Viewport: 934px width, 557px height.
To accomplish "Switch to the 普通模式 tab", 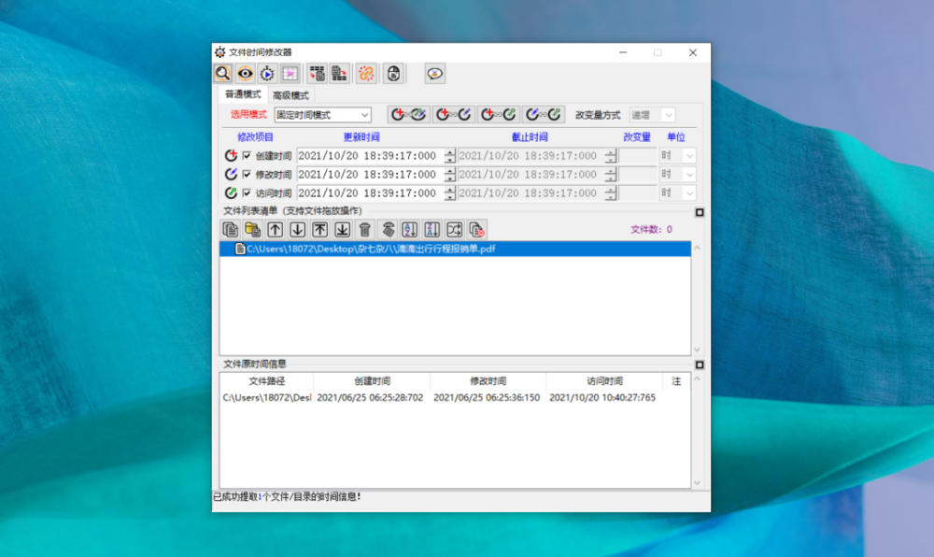I will pos(243,94).
